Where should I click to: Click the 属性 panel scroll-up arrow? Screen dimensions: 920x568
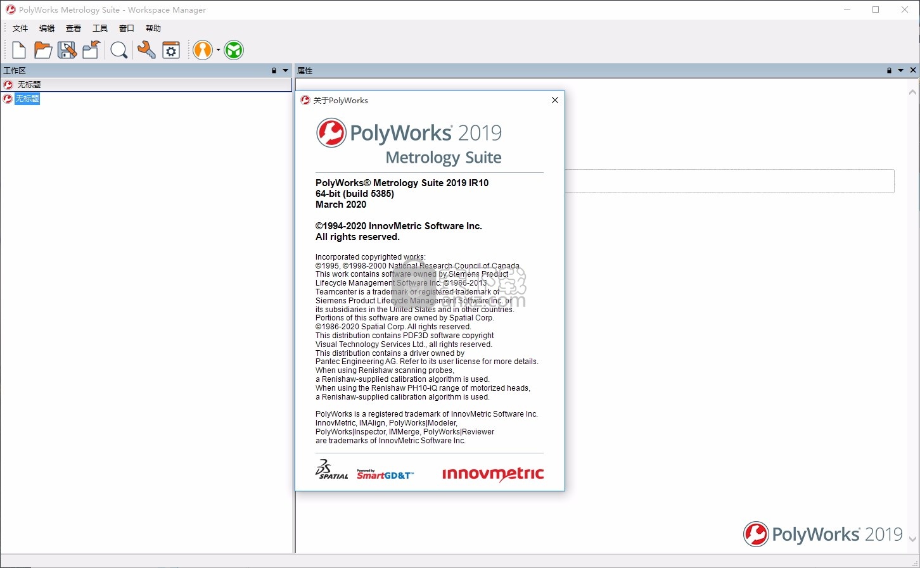pyautogui.click(x=913, y=92)
